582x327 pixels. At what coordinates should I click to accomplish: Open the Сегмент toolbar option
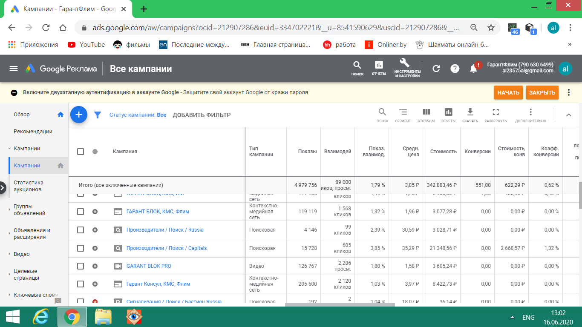[x=403, y=115]
